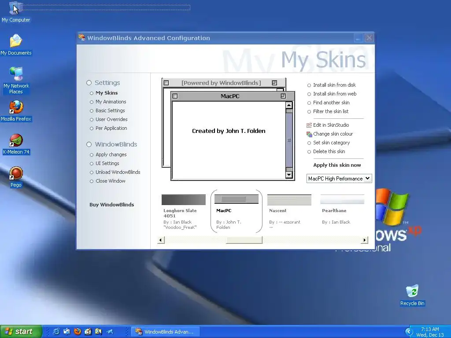The width and height of the screenshot is (451, 338).
Task: Open the Pego desktop shortcut
Action: (x=16, y=177)
